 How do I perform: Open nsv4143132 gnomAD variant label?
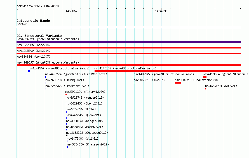125,68
